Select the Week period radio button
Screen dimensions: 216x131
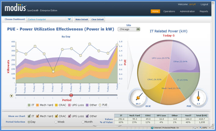tap(56, 122)
